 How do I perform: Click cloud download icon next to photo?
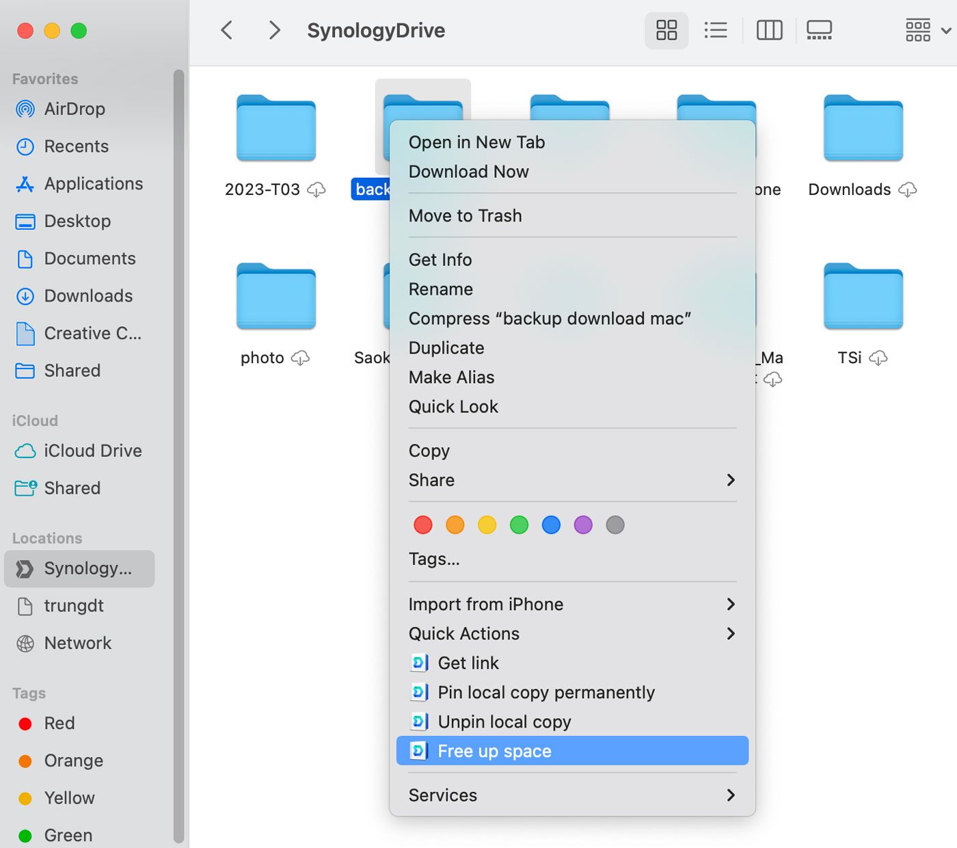[x=300, y=358]
